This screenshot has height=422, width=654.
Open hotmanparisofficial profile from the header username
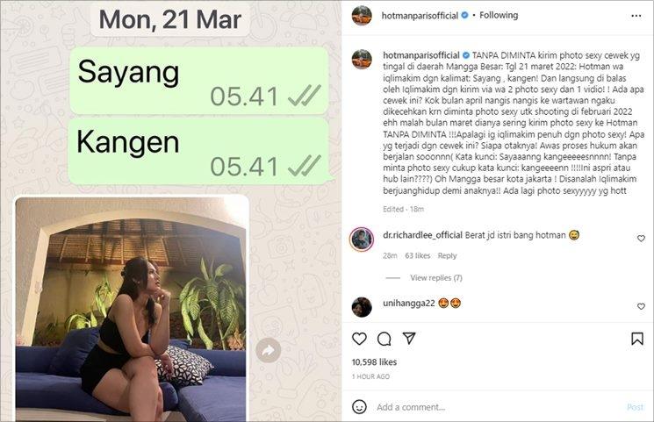tap(420, 16)
